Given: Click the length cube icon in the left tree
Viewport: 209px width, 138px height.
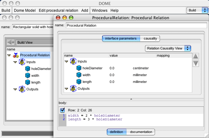Looking at the screenshot, I should 28,82.
